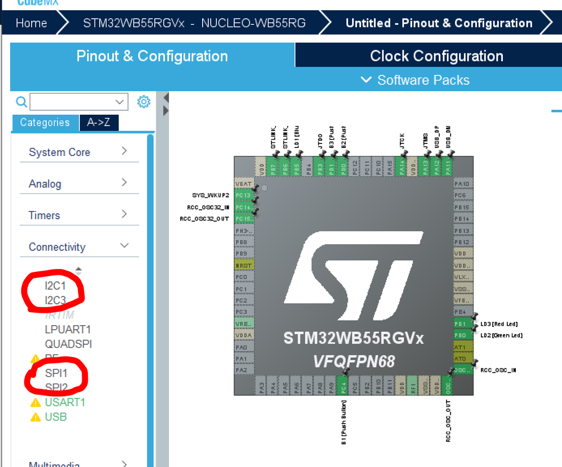Open the gear settings icon near search
This screenshot has height=467, width=562.
[144, 102]
